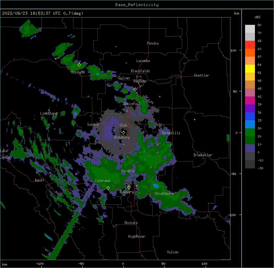Click the HighRiver city label

[137, 236]
